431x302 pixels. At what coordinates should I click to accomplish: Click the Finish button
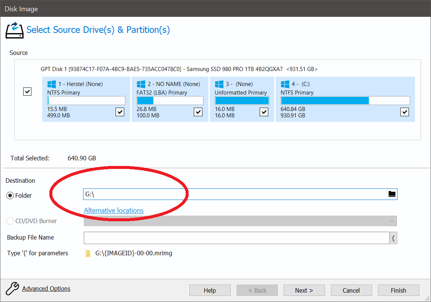coord(398,290)
